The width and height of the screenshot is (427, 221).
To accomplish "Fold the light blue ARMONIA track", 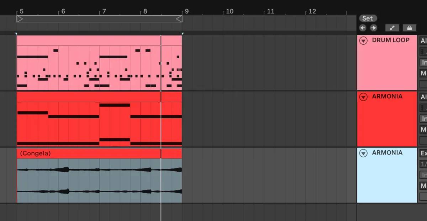I will [363, 153].
